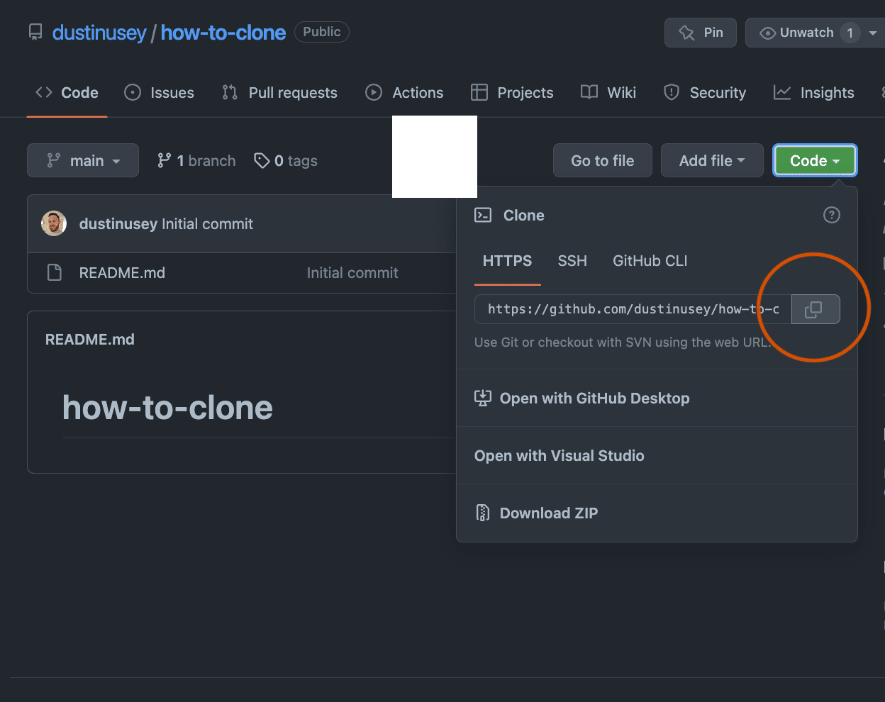Click the repository book icon next to dustinusey

click(35, 31)
